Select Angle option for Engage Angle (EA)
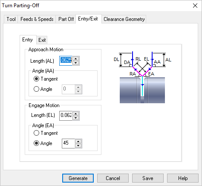Screen dimensions: 202x186 coord(43,143)
